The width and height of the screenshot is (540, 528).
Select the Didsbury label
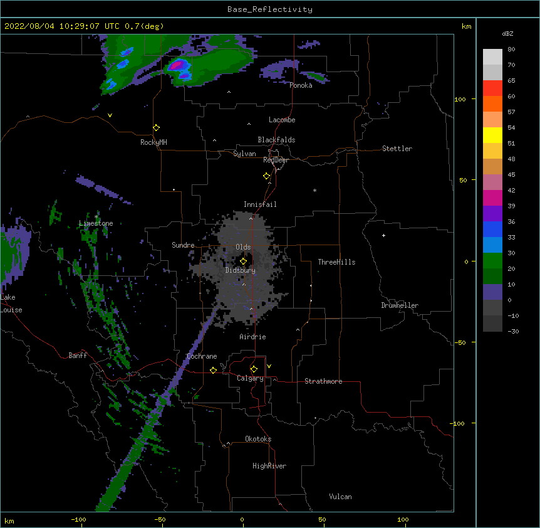click(241, 270)
